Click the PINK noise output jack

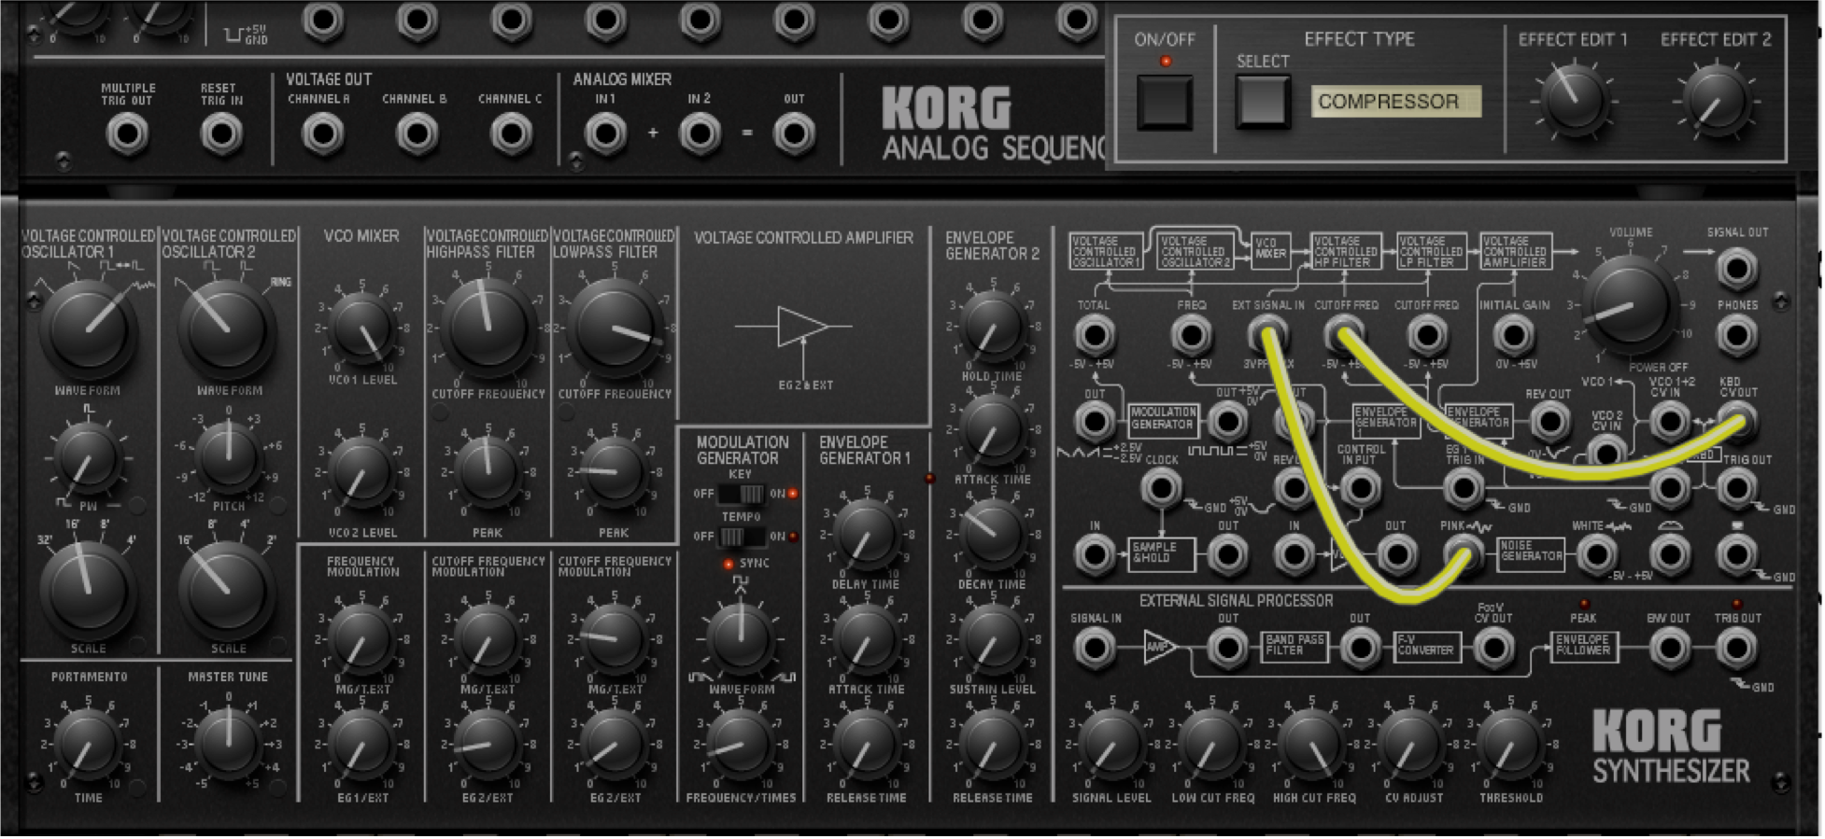pyautogui.click(x=1463, y=555)
